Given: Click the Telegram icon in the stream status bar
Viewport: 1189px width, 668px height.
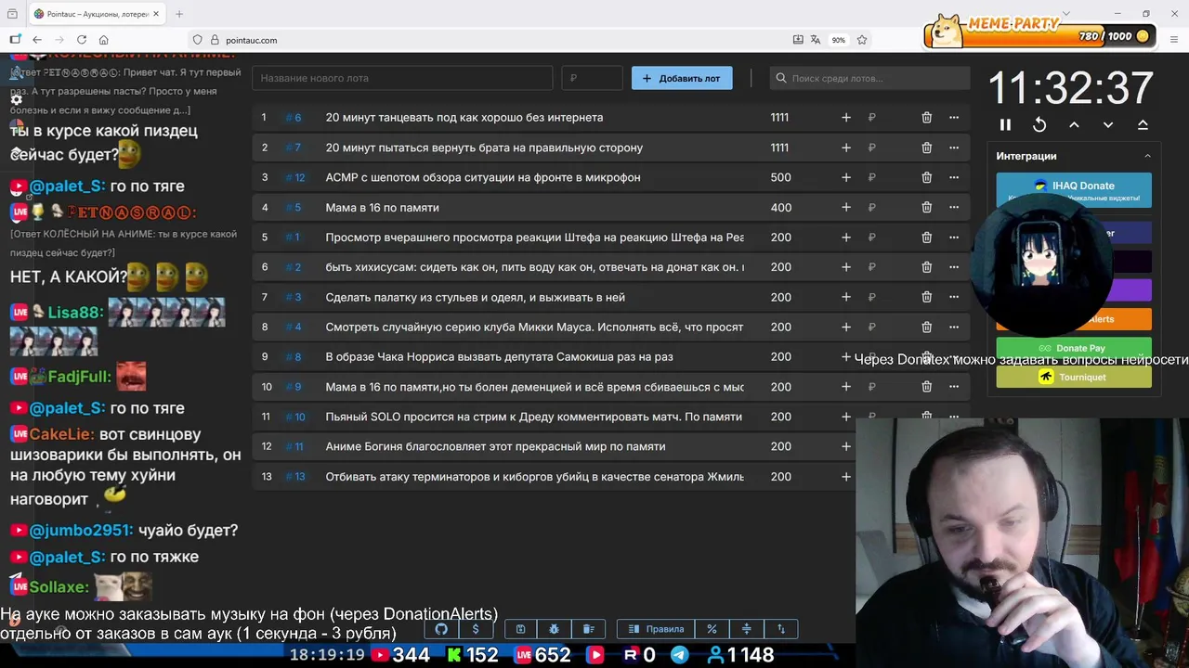Looking at the screenshot, I should coord(680,655).
